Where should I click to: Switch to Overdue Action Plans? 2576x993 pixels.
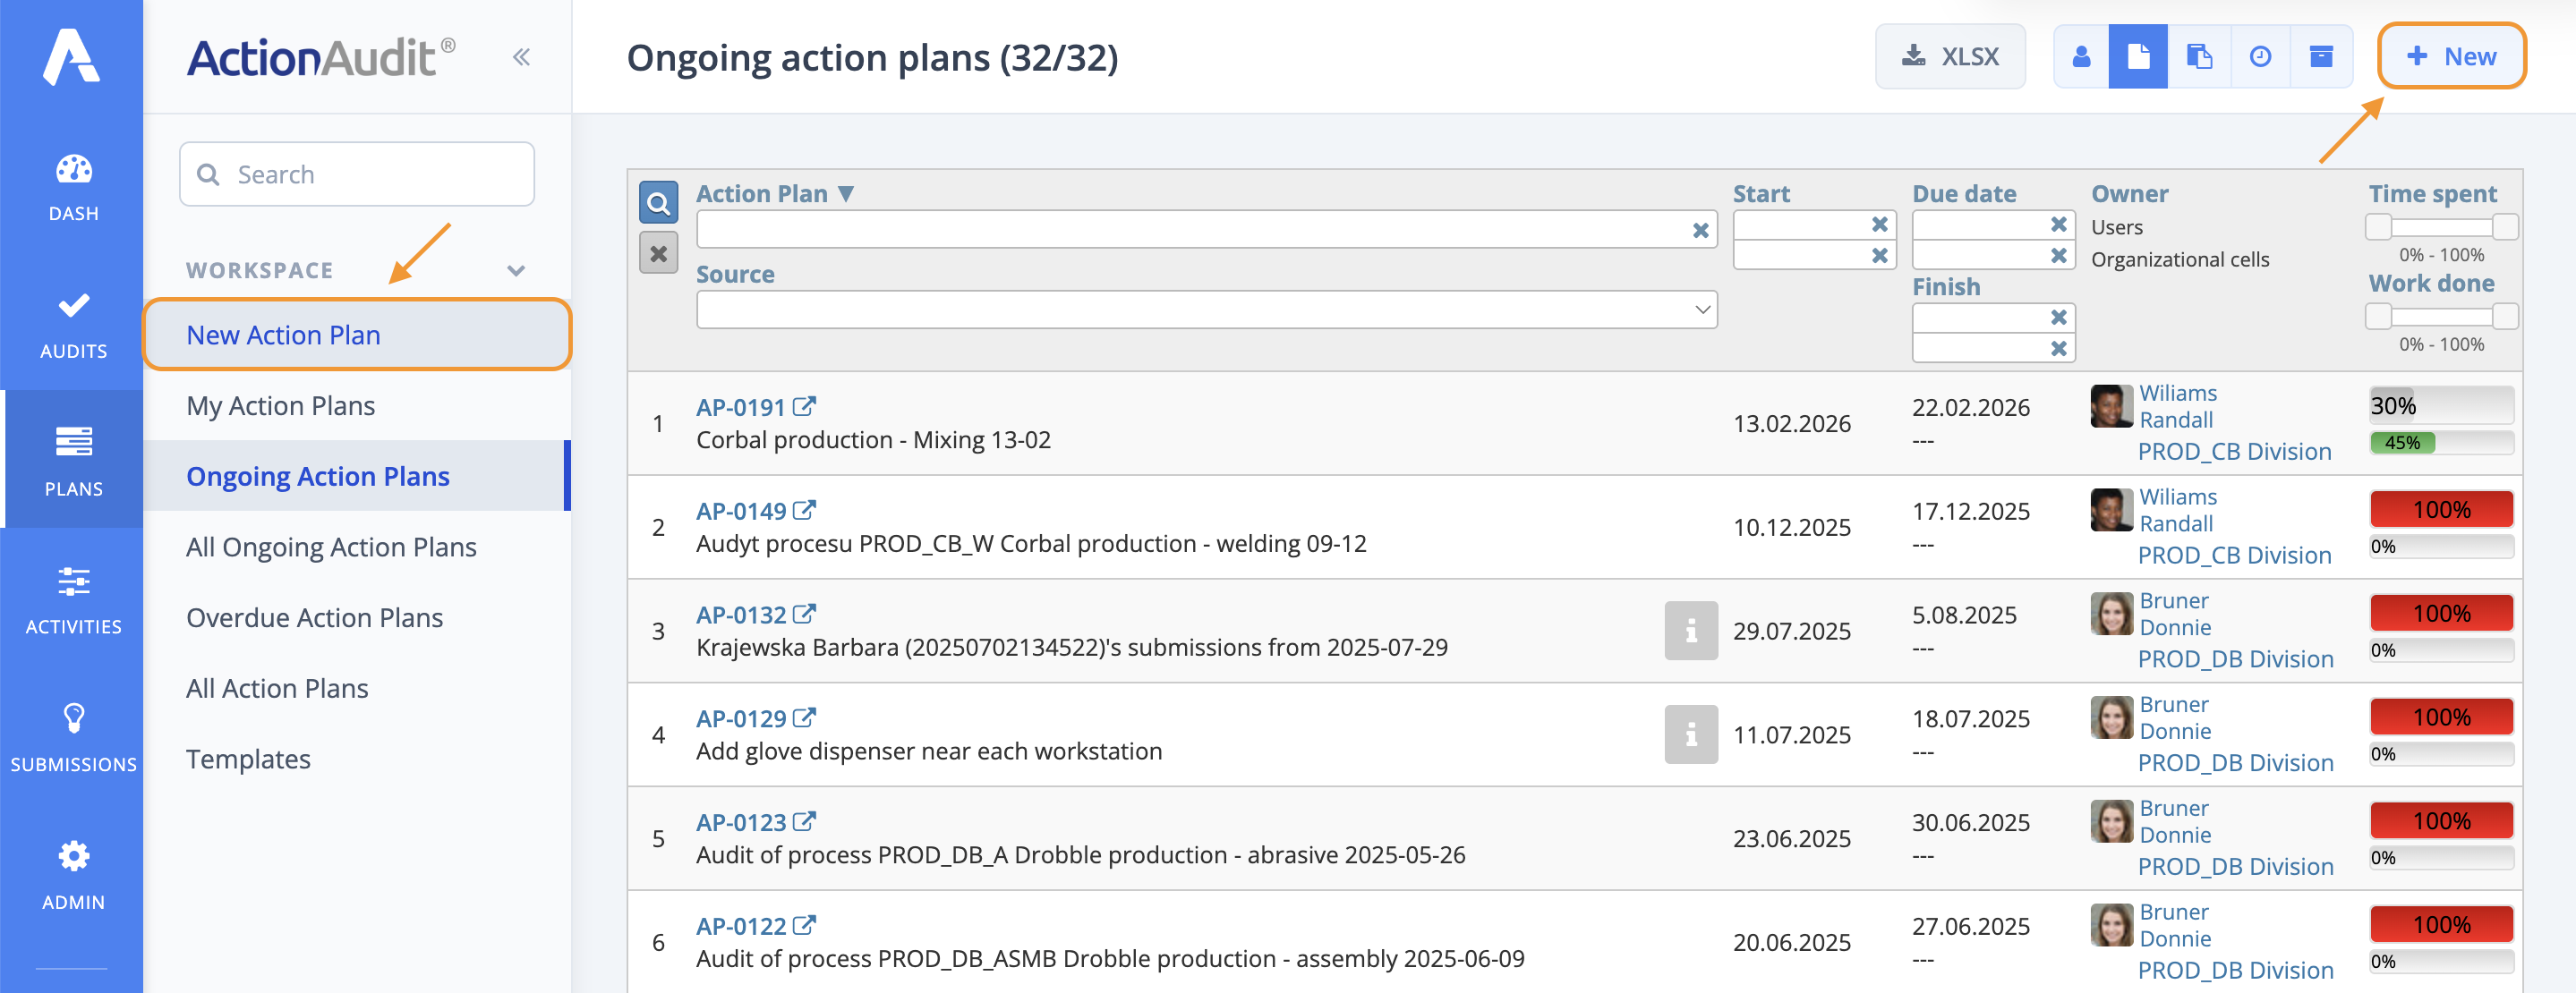click(314, 617)
